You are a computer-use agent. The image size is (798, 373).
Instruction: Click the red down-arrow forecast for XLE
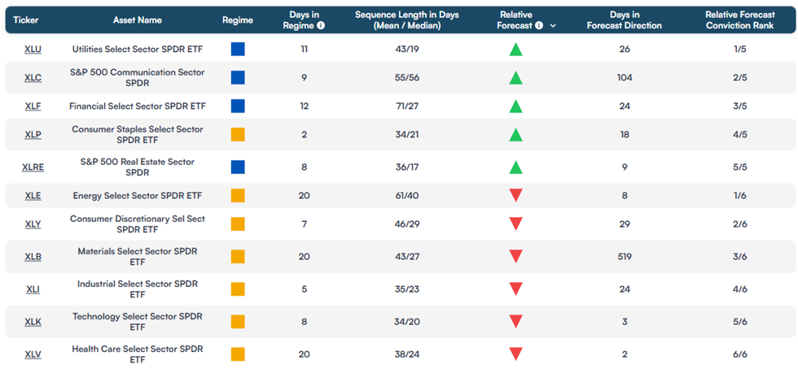pyautogui.click(x=516, y=196)
